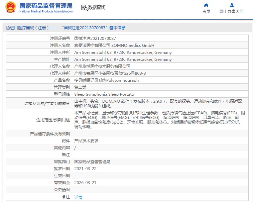253x203 pixels.
Task: Click the 代理人名称 row label
Action: pos(60,66)
